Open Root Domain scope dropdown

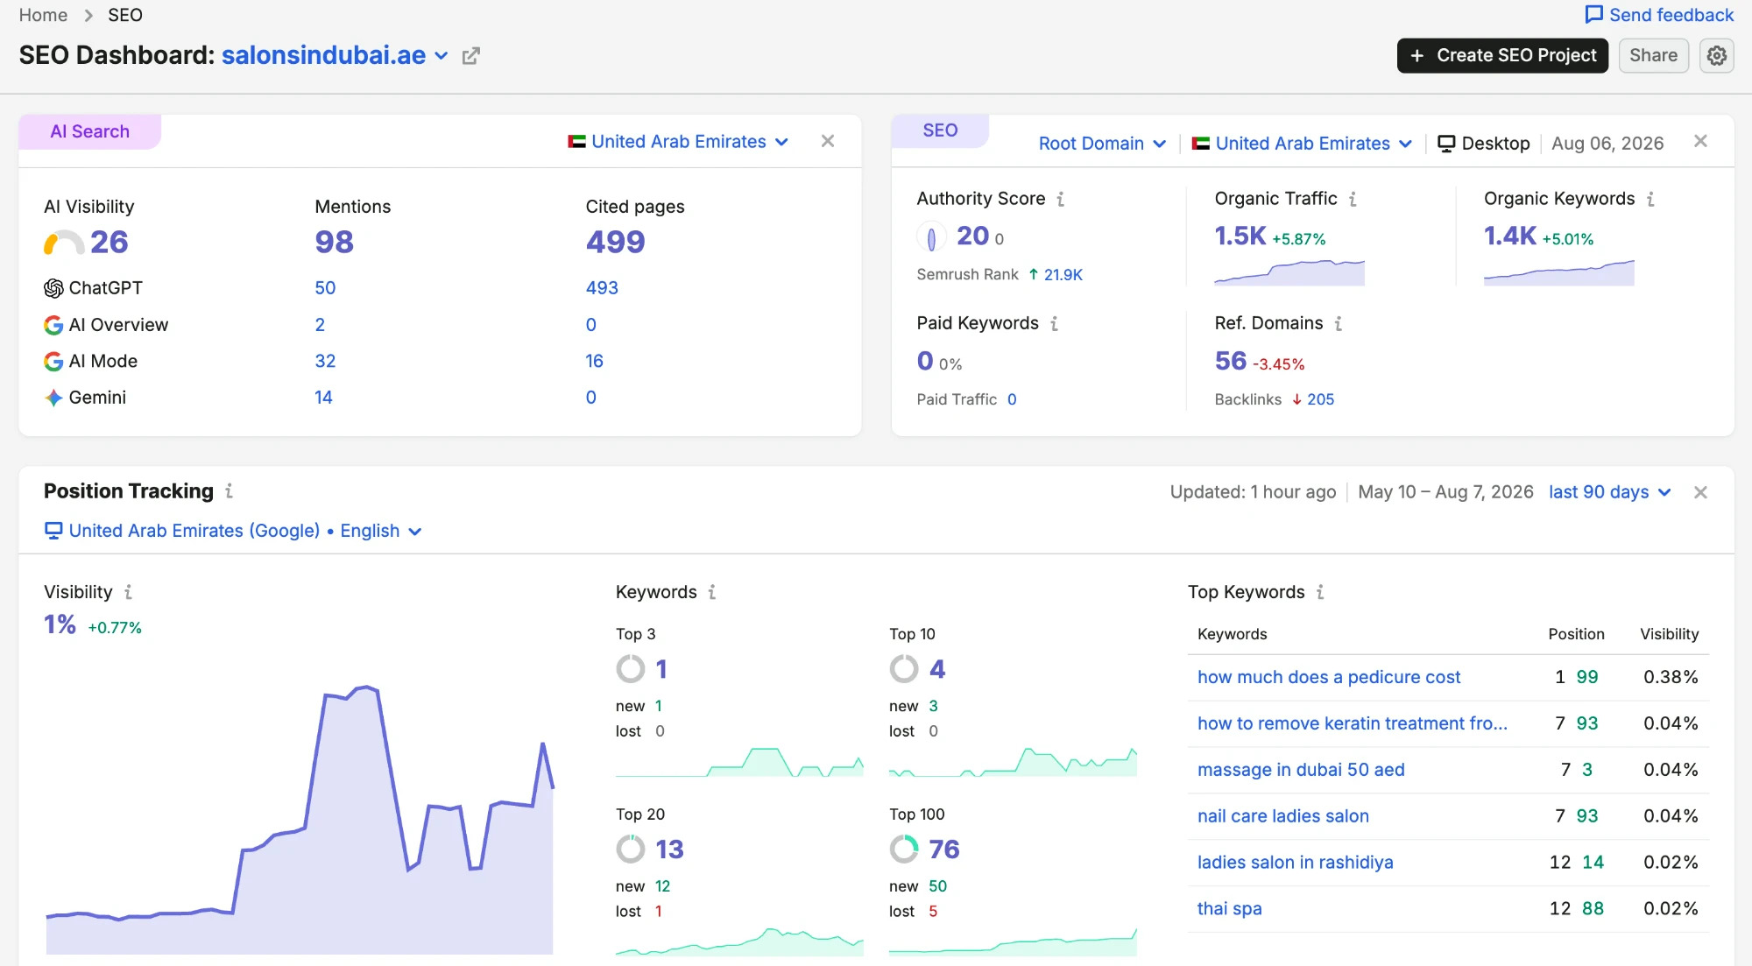1102,144
